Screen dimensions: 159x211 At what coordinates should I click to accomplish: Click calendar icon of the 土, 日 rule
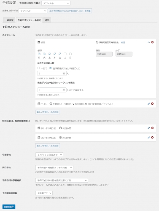tap(39, 104)
